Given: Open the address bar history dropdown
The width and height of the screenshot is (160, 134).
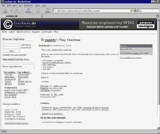Looking at the screenshot, I should pyautogui.click(x=135, y=11).
